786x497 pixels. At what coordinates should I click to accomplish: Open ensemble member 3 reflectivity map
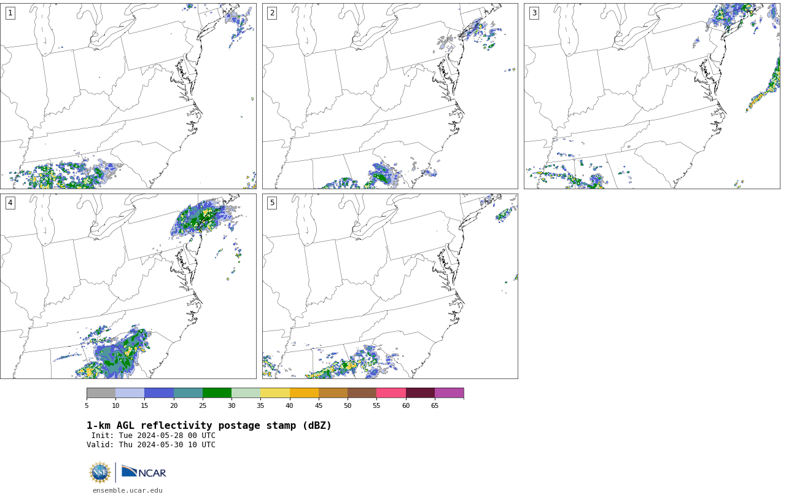pyautogui.click(x=652, y=96)
